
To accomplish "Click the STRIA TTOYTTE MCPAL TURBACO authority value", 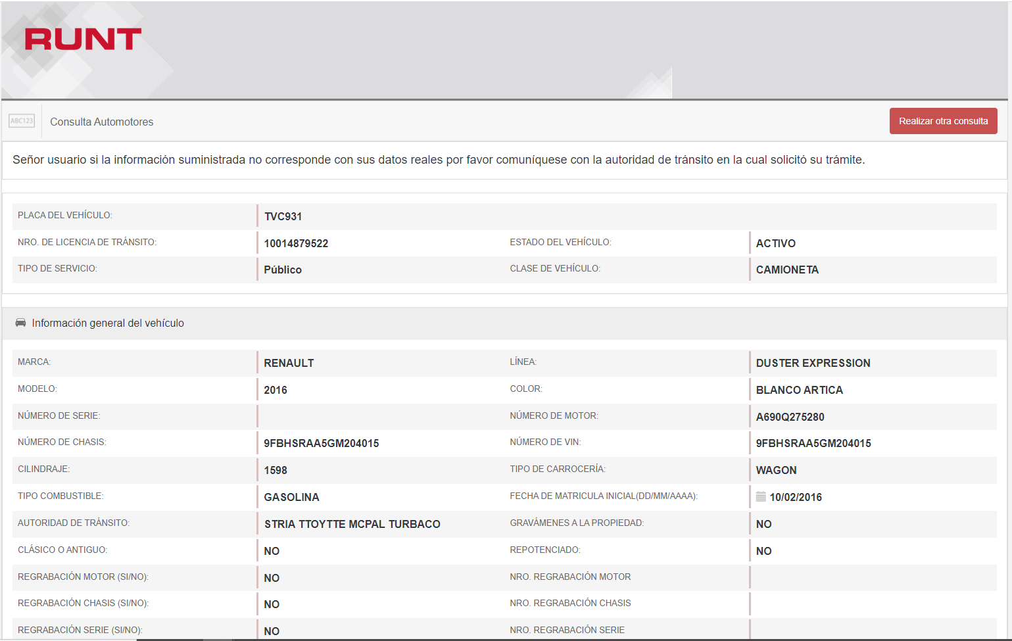I will pyautogui.click(x=352, y=524).
